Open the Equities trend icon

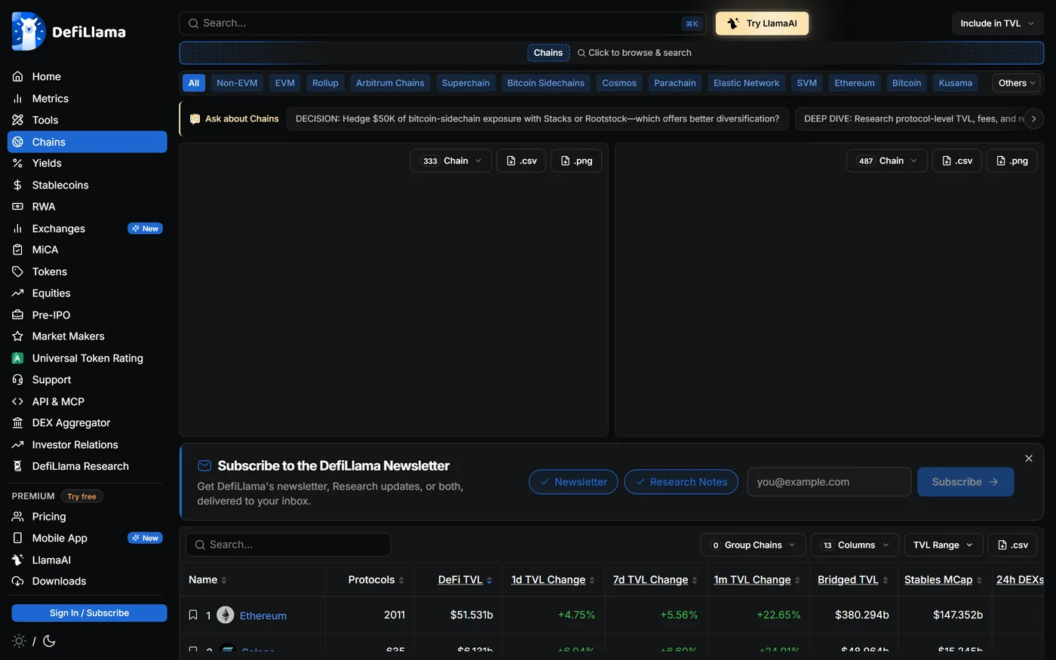[x=18, y=293]
